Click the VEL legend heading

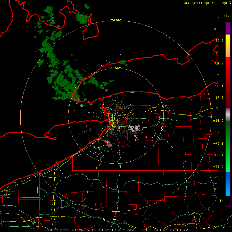point(226,15)
